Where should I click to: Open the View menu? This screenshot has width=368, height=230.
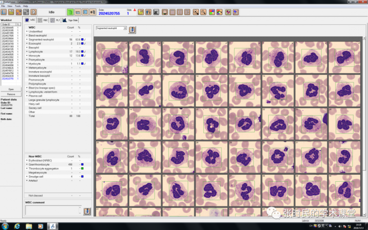click(10, 6)
